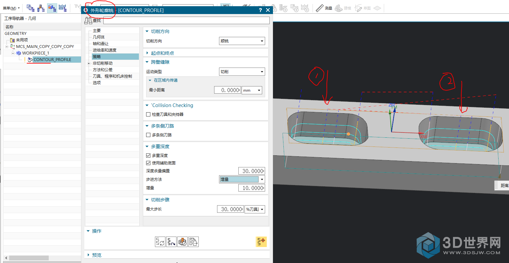This screenshot has height=263, width=509.
Task: Generate the tool path
Action: click(x=160, y=242)
